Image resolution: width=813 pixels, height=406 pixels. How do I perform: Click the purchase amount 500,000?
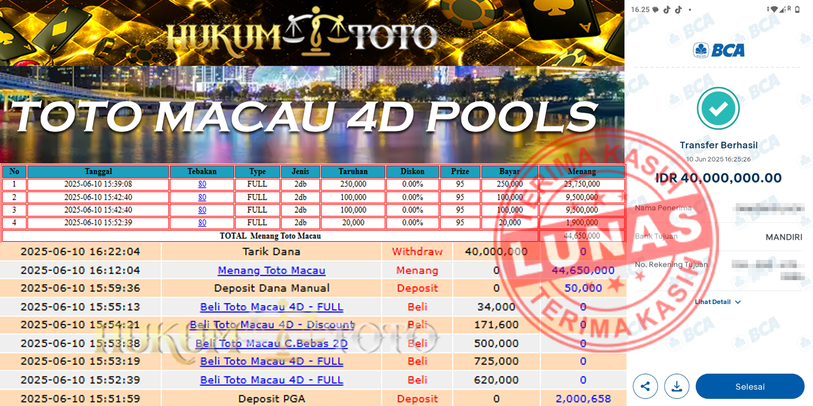click(x=496, y=344)
